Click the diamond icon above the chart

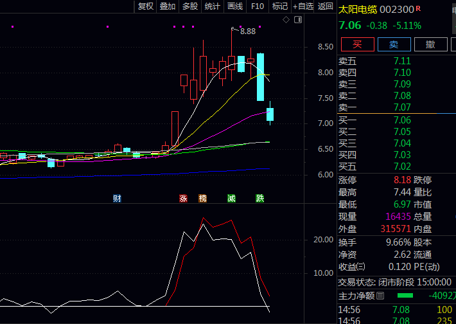[x=286, y=21]
